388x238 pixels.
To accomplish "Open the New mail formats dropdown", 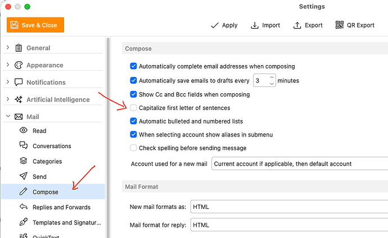I will [x=289, y=207].
